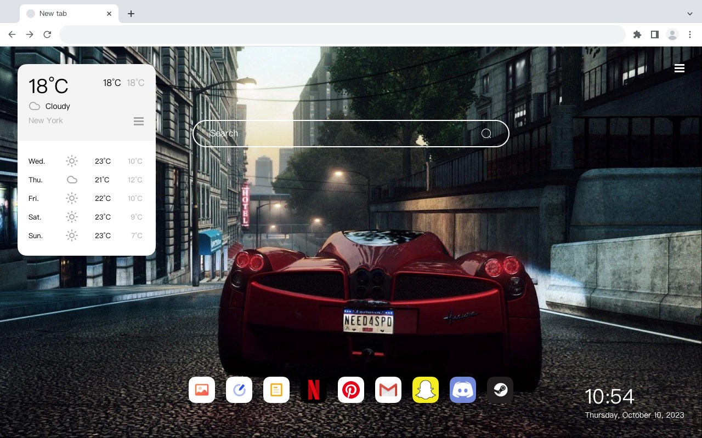The height and width of the screenshot is (438, 702).
Task: Click Thursday's 21°C high temperature
Action: (102, 180)
